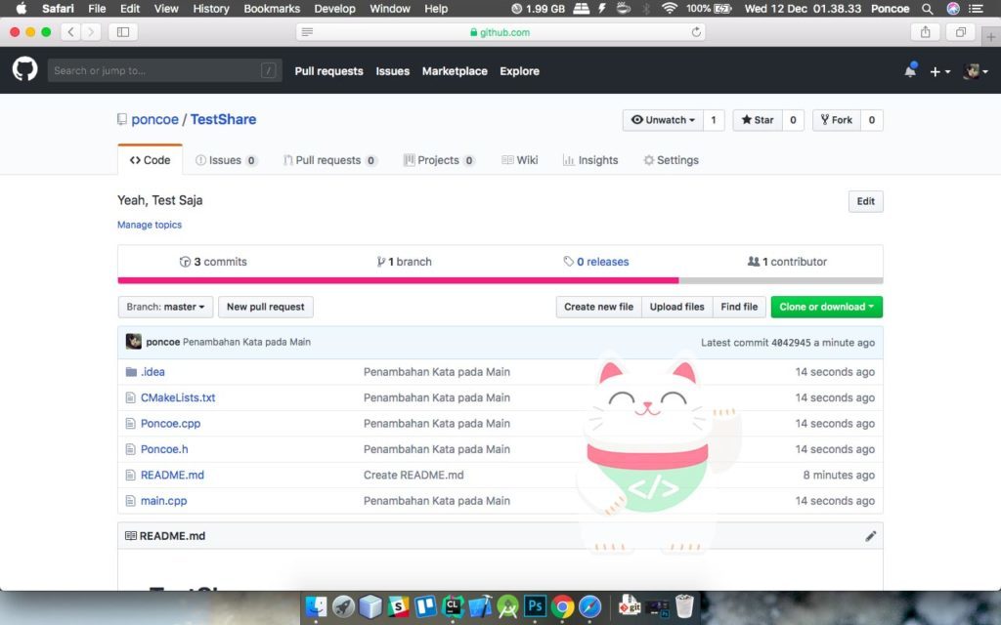Open the Branch: master dropdown

[x=165, y=307]
